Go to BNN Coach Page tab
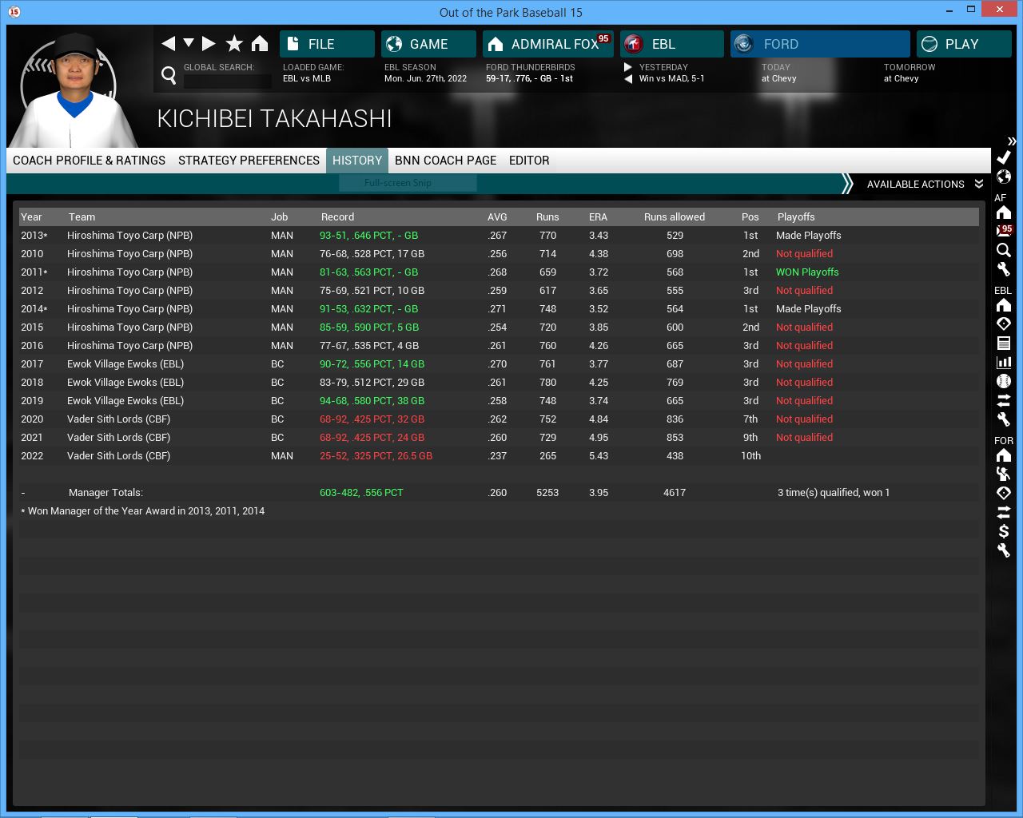1023x818 pixels. tap(445, 161)
